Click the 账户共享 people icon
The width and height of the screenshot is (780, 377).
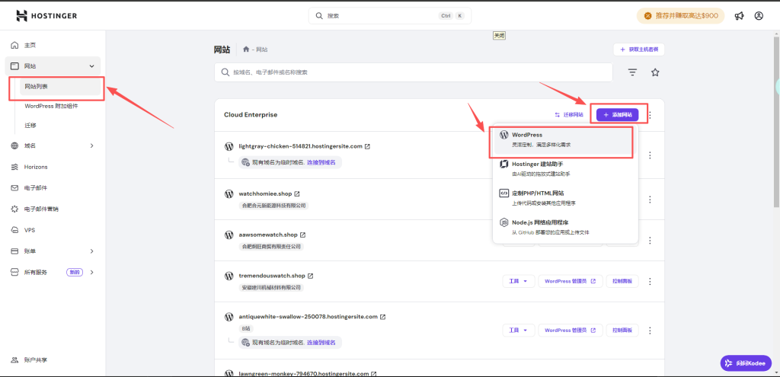coord(15,359)
